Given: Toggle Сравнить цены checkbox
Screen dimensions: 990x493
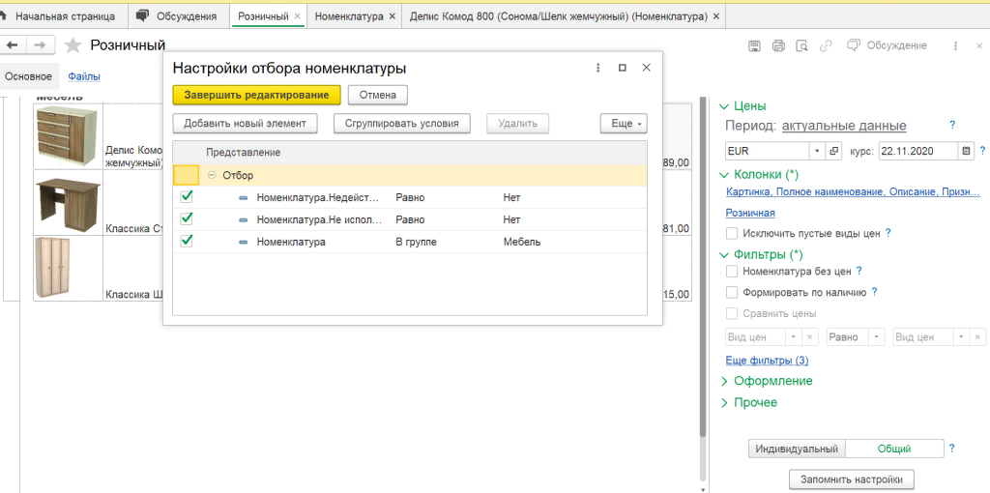Looking at the screenshot, I should [732, 313].
